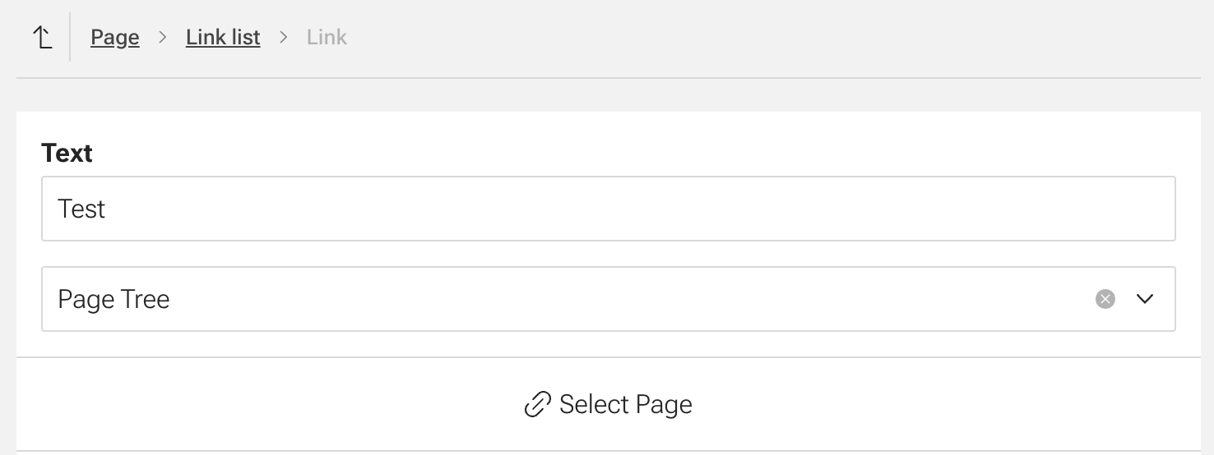The height and width of the screenshot is (455, 1214).
Task: Click the white form panel beside the Text label
Action: 576,148
